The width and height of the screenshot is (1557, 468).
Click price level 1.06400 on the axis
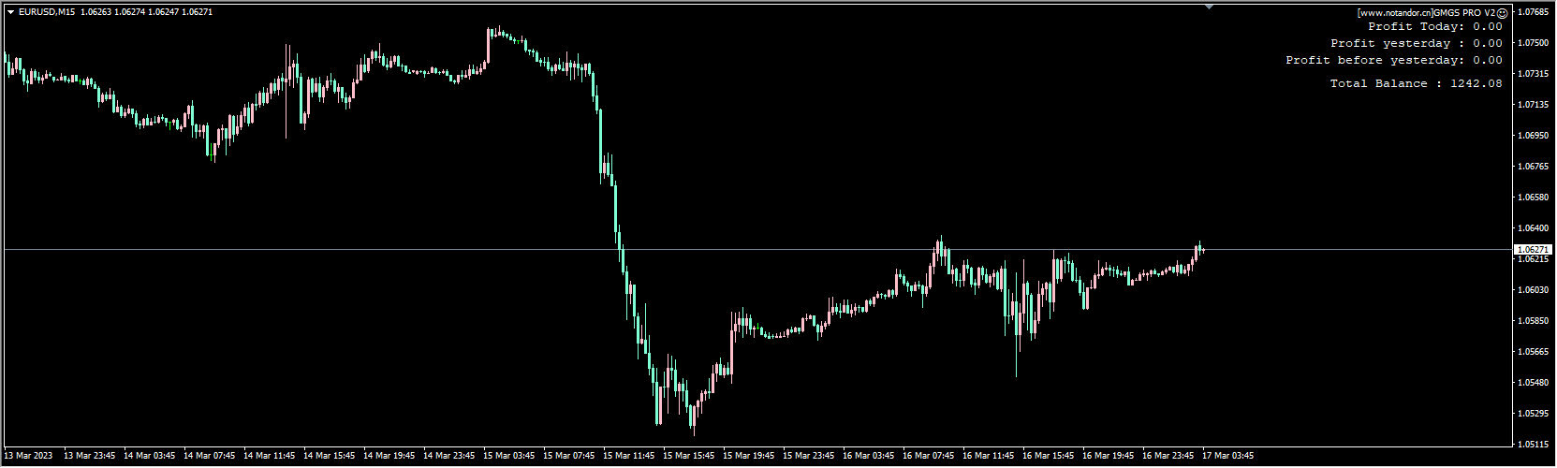1533,228
